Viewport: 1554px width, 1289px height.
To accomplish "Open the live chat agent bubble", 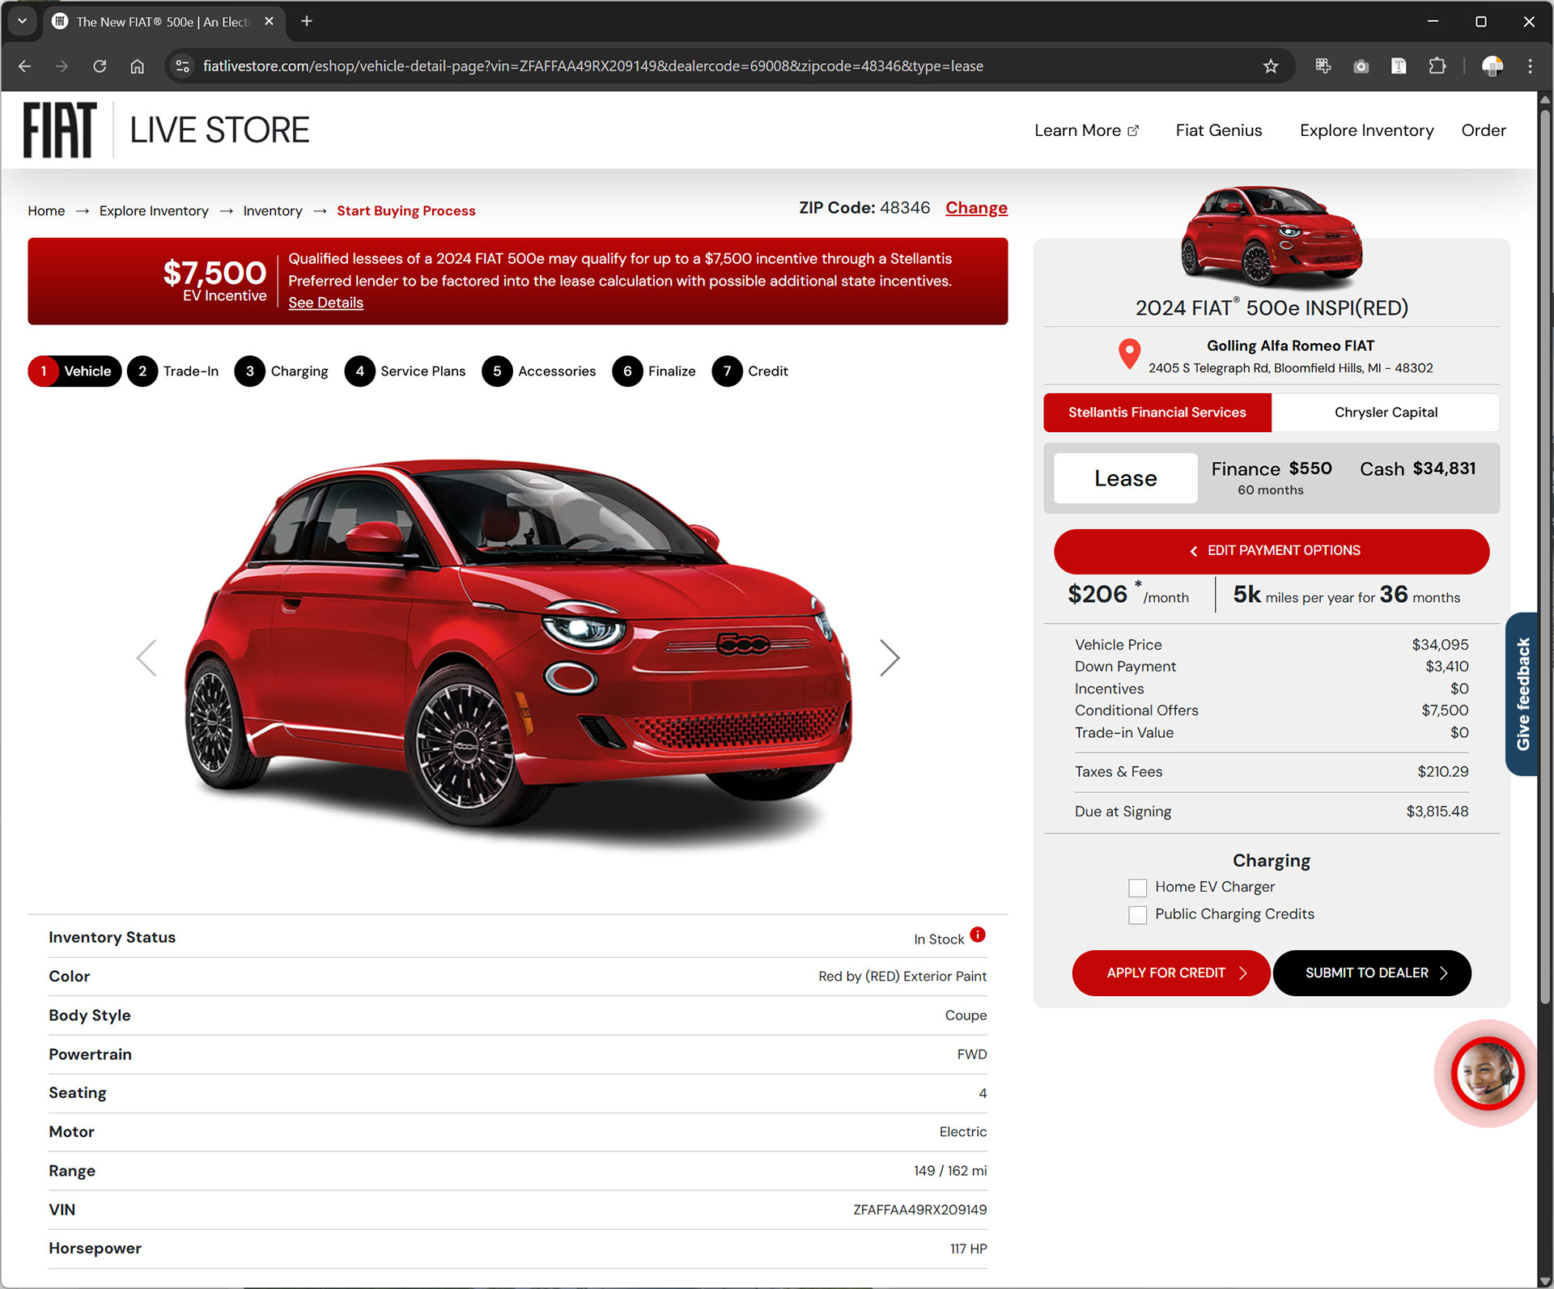I will pos(1488,1073).
